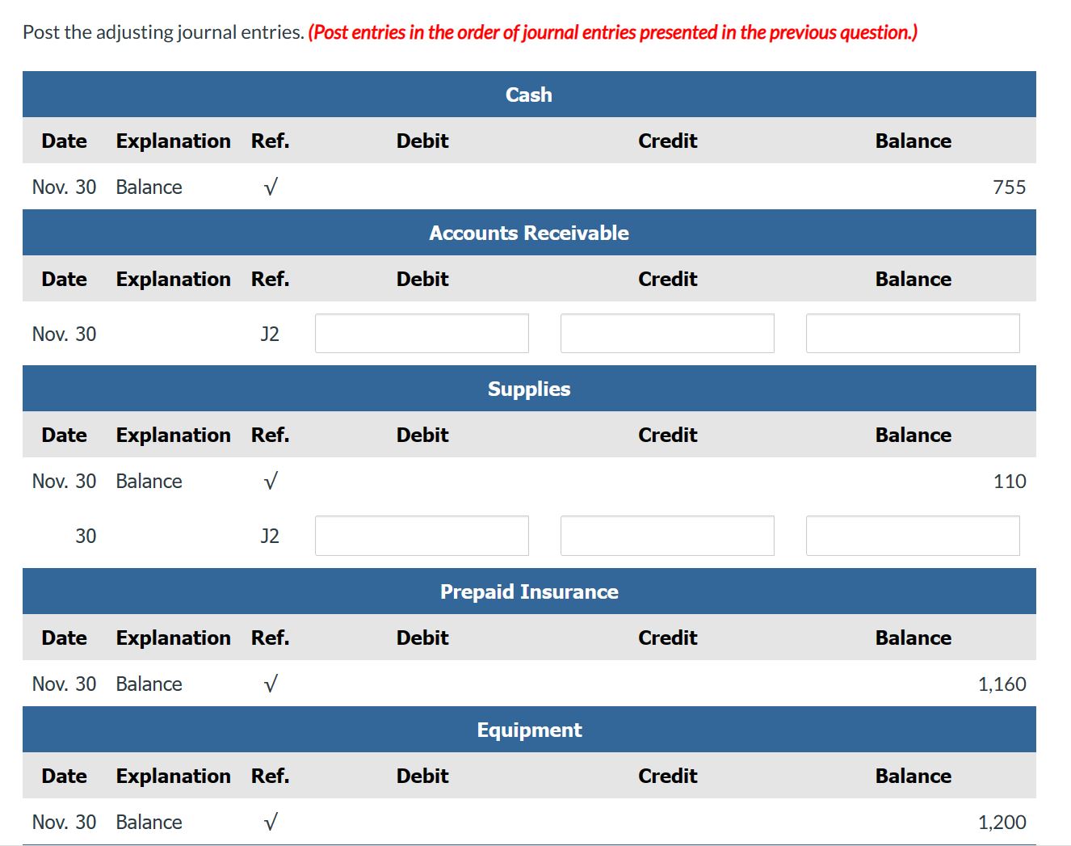Click the red posting-order instruction text

click(612, 32)
